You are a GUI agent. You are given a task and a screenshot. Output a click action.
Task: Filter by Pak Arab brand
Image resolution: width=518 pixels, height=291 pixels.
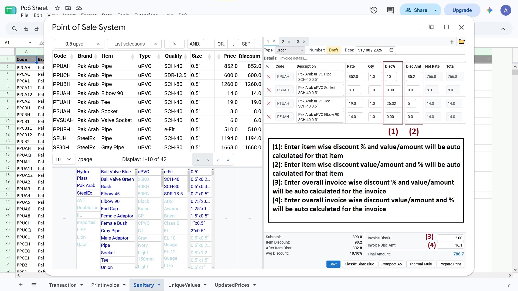tap(86, 185)
